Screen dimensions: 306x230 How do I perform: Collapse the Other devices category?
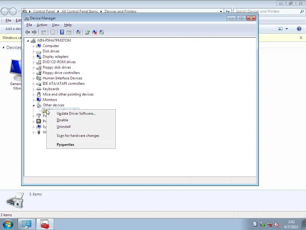coord(33,105)
